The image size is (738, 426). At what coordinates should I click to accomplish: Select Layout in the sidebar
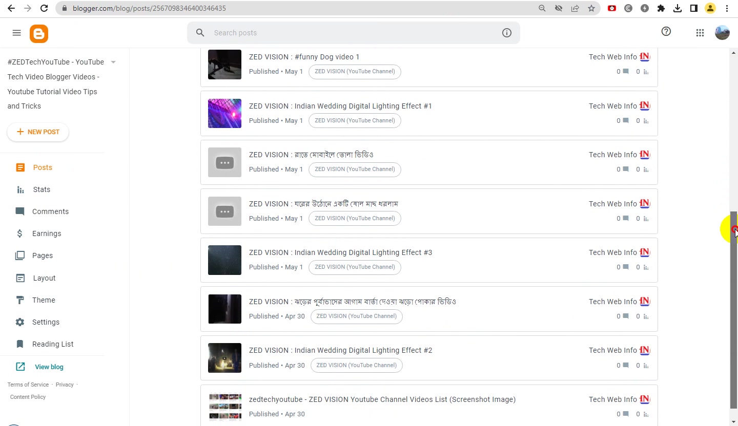(44, 278)
